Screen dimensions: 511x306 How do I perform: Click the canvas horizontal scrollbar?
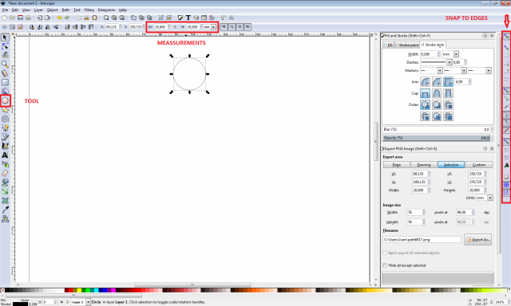click(192, 284)
